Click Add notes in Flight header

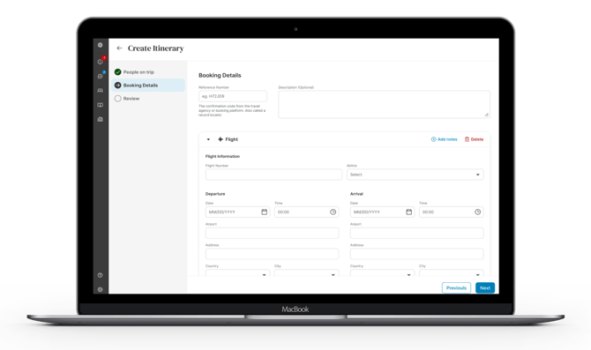point(444,139)
